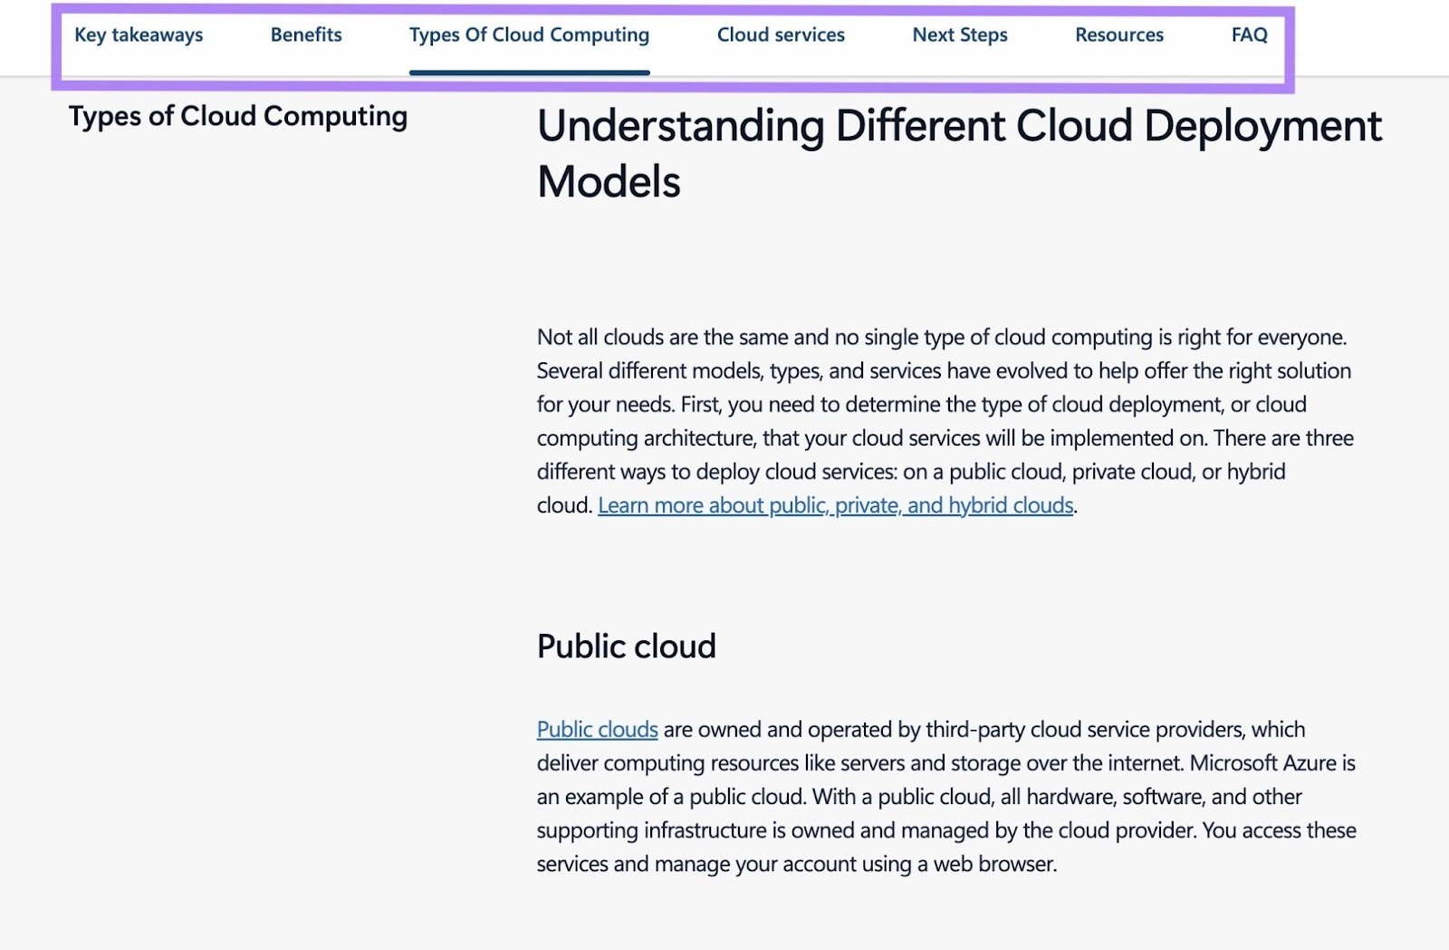Click the 'Public cloud' section heading
The width and height of the screenshot is (1449, 950).
626,646
